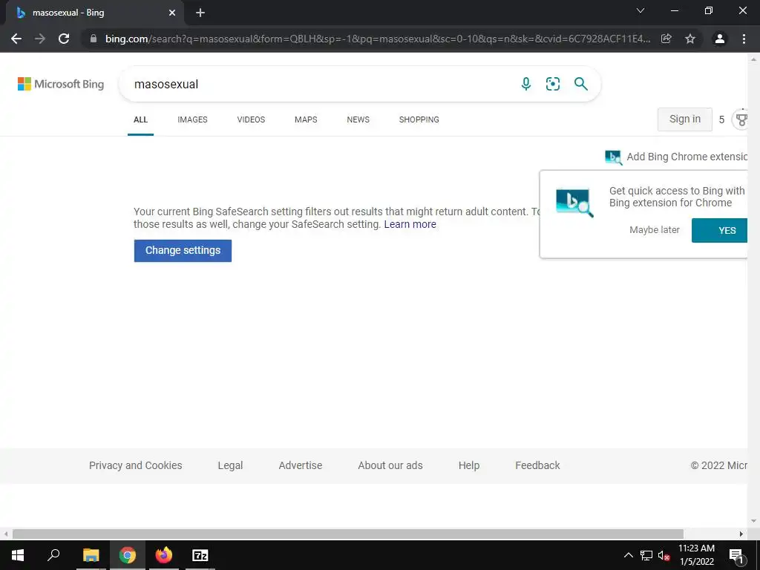Click the Sign in button

point(685,119)
